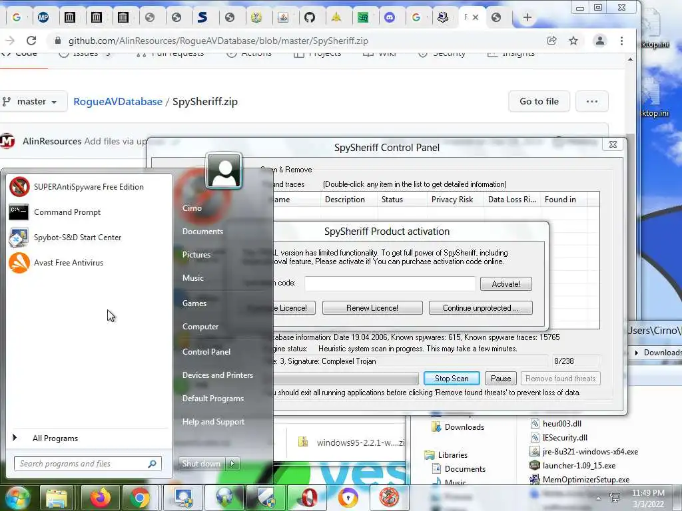The image size is (682, 511).
Task: Click the Go to file button
Action: coord(539,101)
